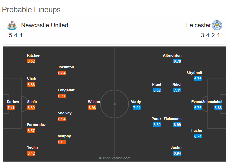Click Schmeichel's 6.68 rating badge
The image size is (229, 162).
(x=218, y=108)
